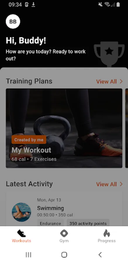Open the My Workout training plan card

pos(64,128)
